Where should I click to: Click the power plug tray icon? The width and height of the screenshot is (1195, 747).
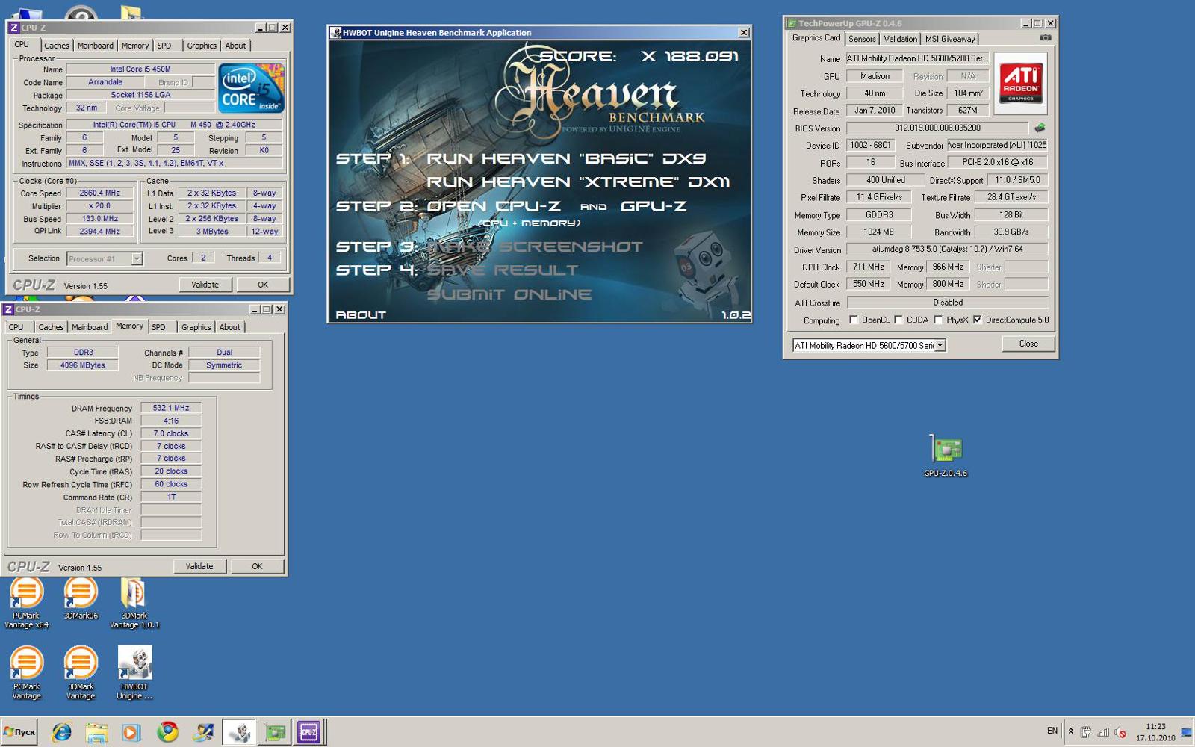click(x=1086, y=732)
